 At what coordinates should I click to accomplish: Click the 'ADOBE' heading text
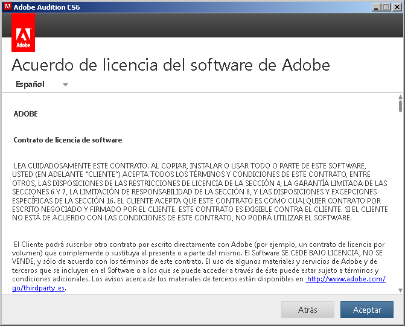pos(25,114)
